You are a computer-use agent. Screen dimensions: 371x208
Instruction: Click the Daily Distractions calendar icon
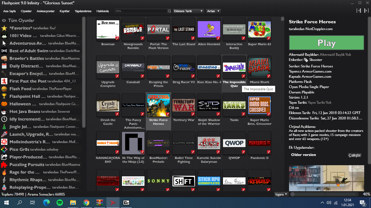pyautogui.click(x=4, y=66)
